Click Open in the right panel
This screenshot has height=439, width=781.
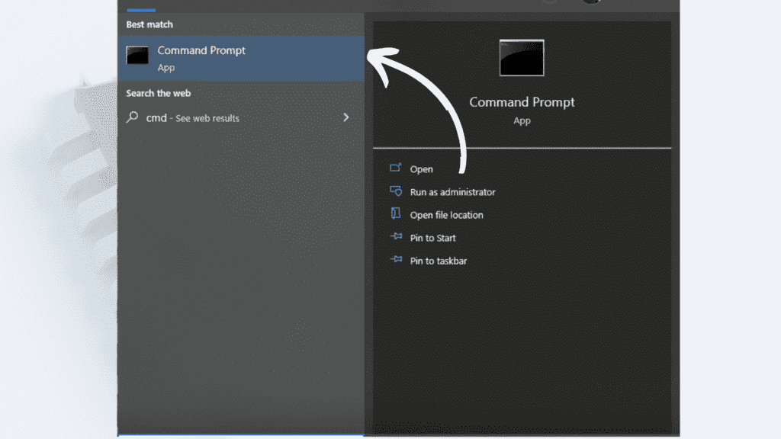tap(421, 169)
